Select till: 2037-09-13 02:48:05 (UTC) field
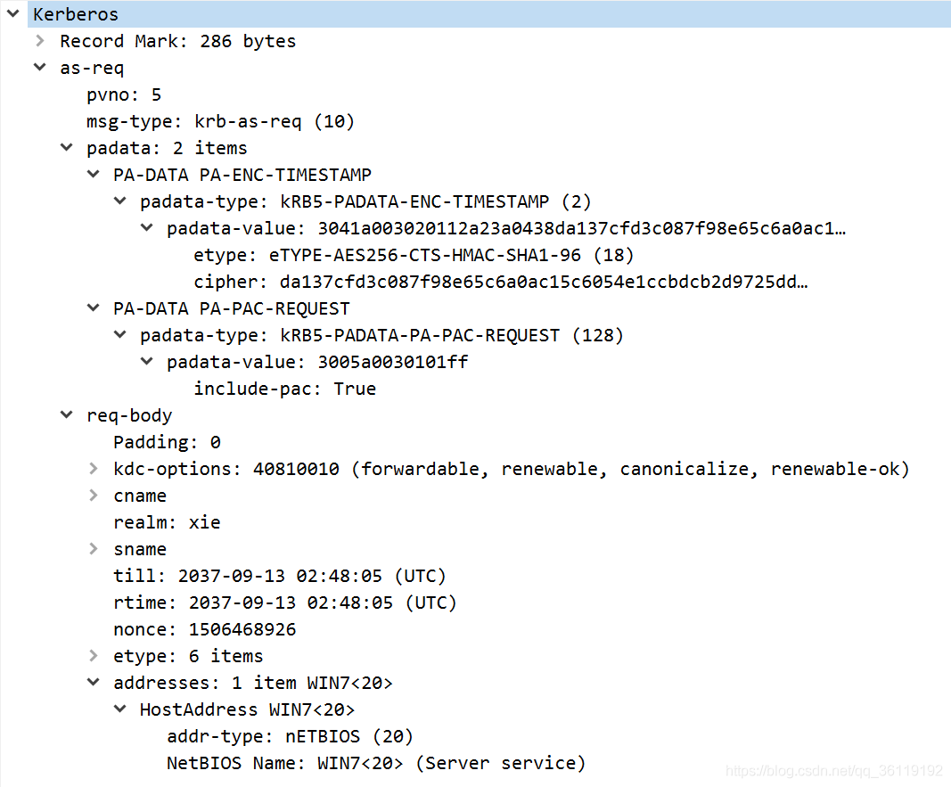The image size is (951, 787). pyautogui.click(x=280, y=576)
